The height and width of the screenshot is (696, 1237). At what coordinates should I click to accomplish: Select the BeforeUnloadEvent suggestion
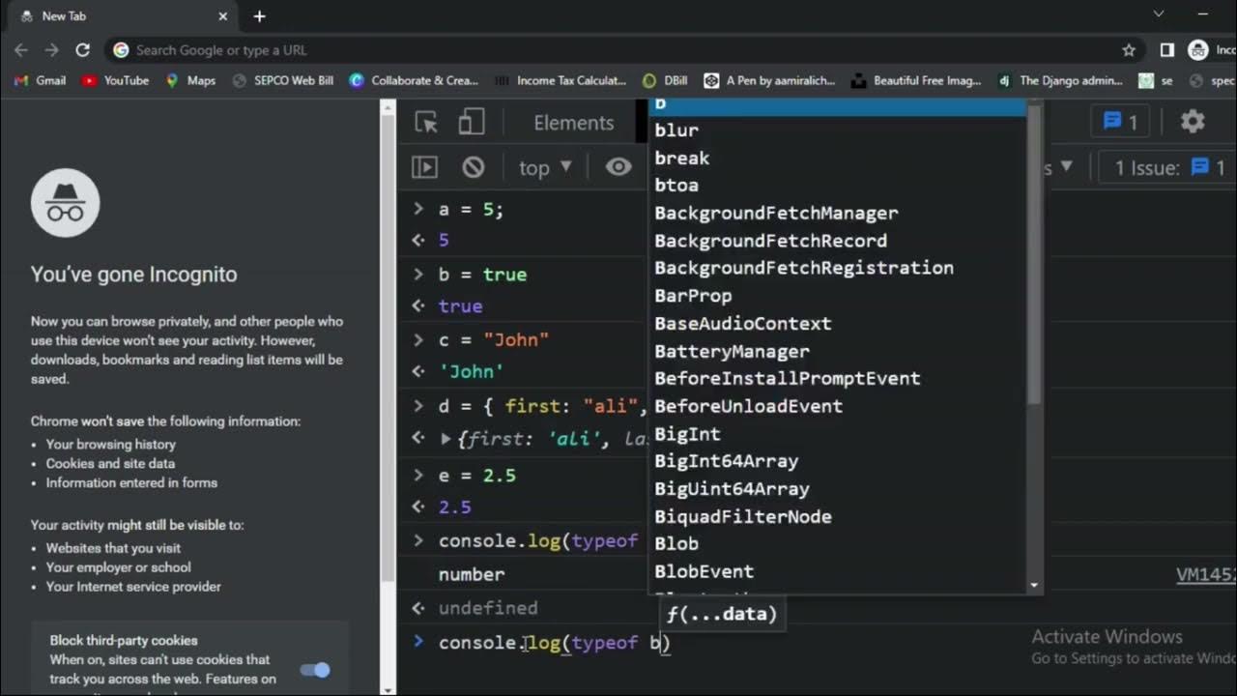pyautogui.click(x=837, y=406)
